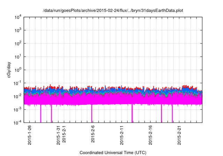223x156 pixels.
Task: Click the 2015-2-1 date tick label
Action: (x=64, y=134)
